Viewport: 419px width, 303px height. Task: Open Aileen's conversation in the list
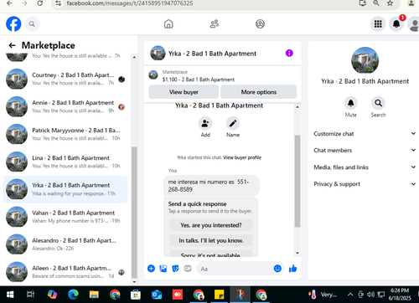tap(65, 272)
